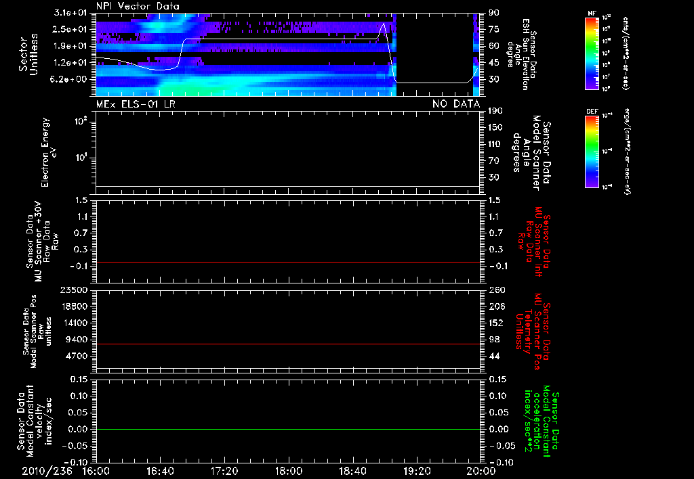Click the 17:20 time axis label
Screen dimensions: 694x479
[224, 472]
